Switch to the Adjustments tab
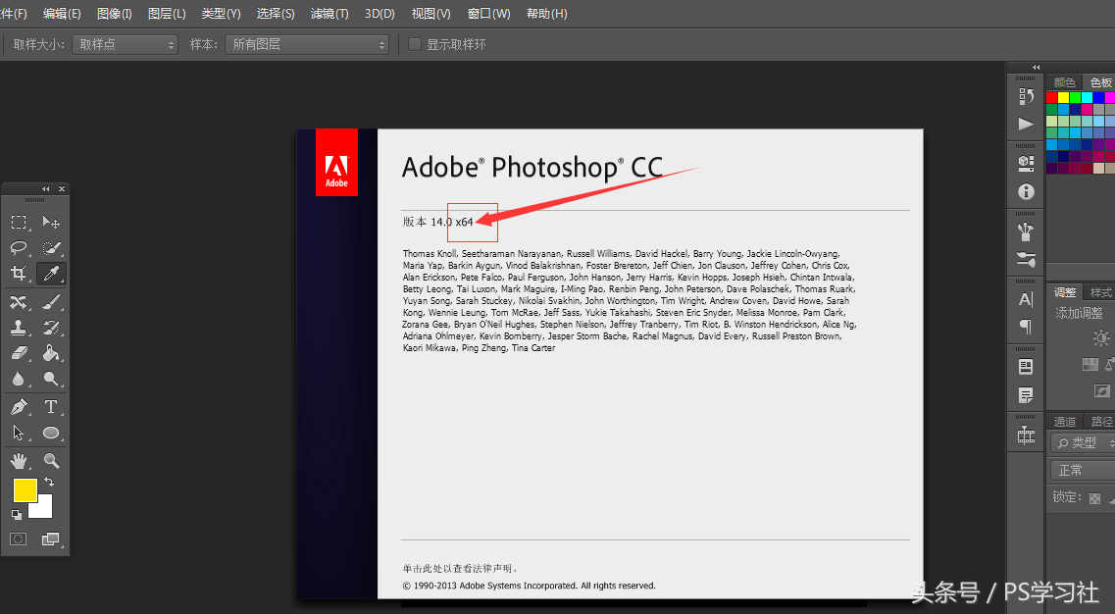This screenshot has width=1115, height=614. point(1065,292)
